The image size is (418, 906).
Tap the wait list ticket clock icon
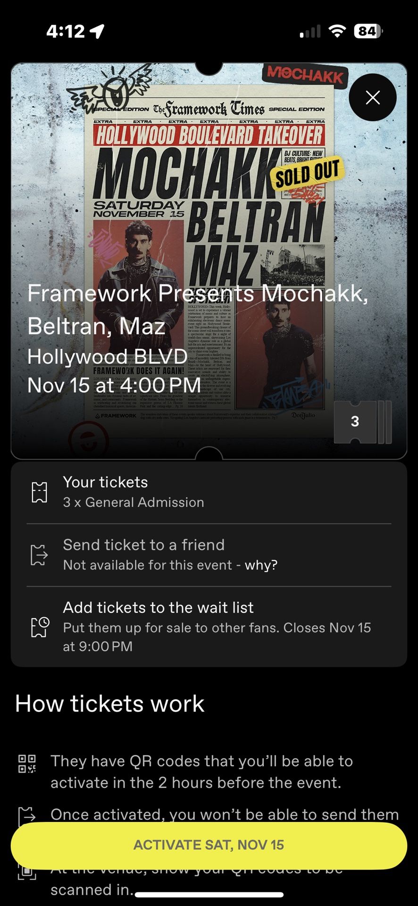(40, 627)
